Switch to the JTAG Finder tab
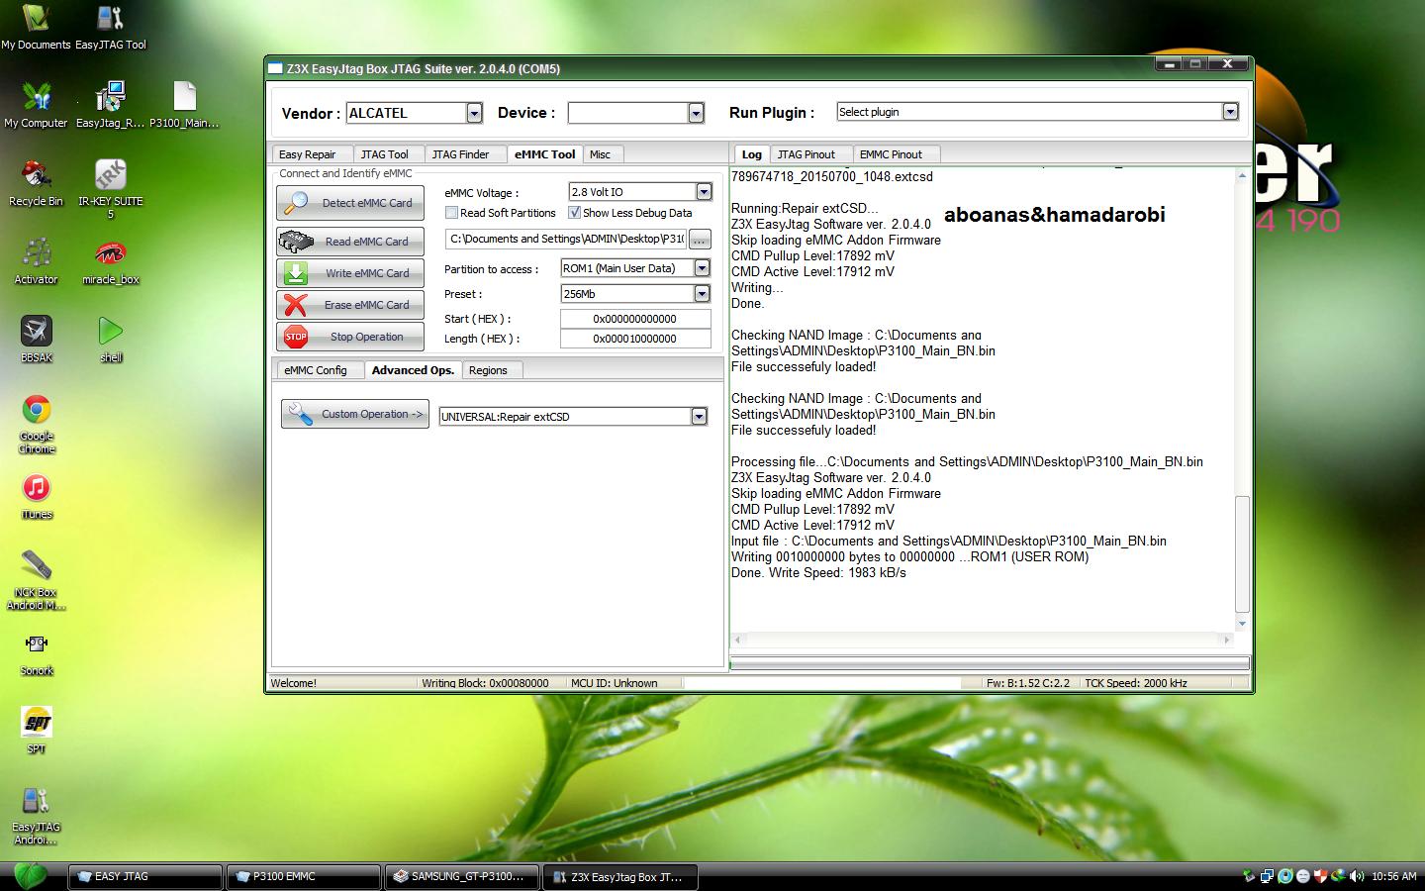 pos(465,154)
